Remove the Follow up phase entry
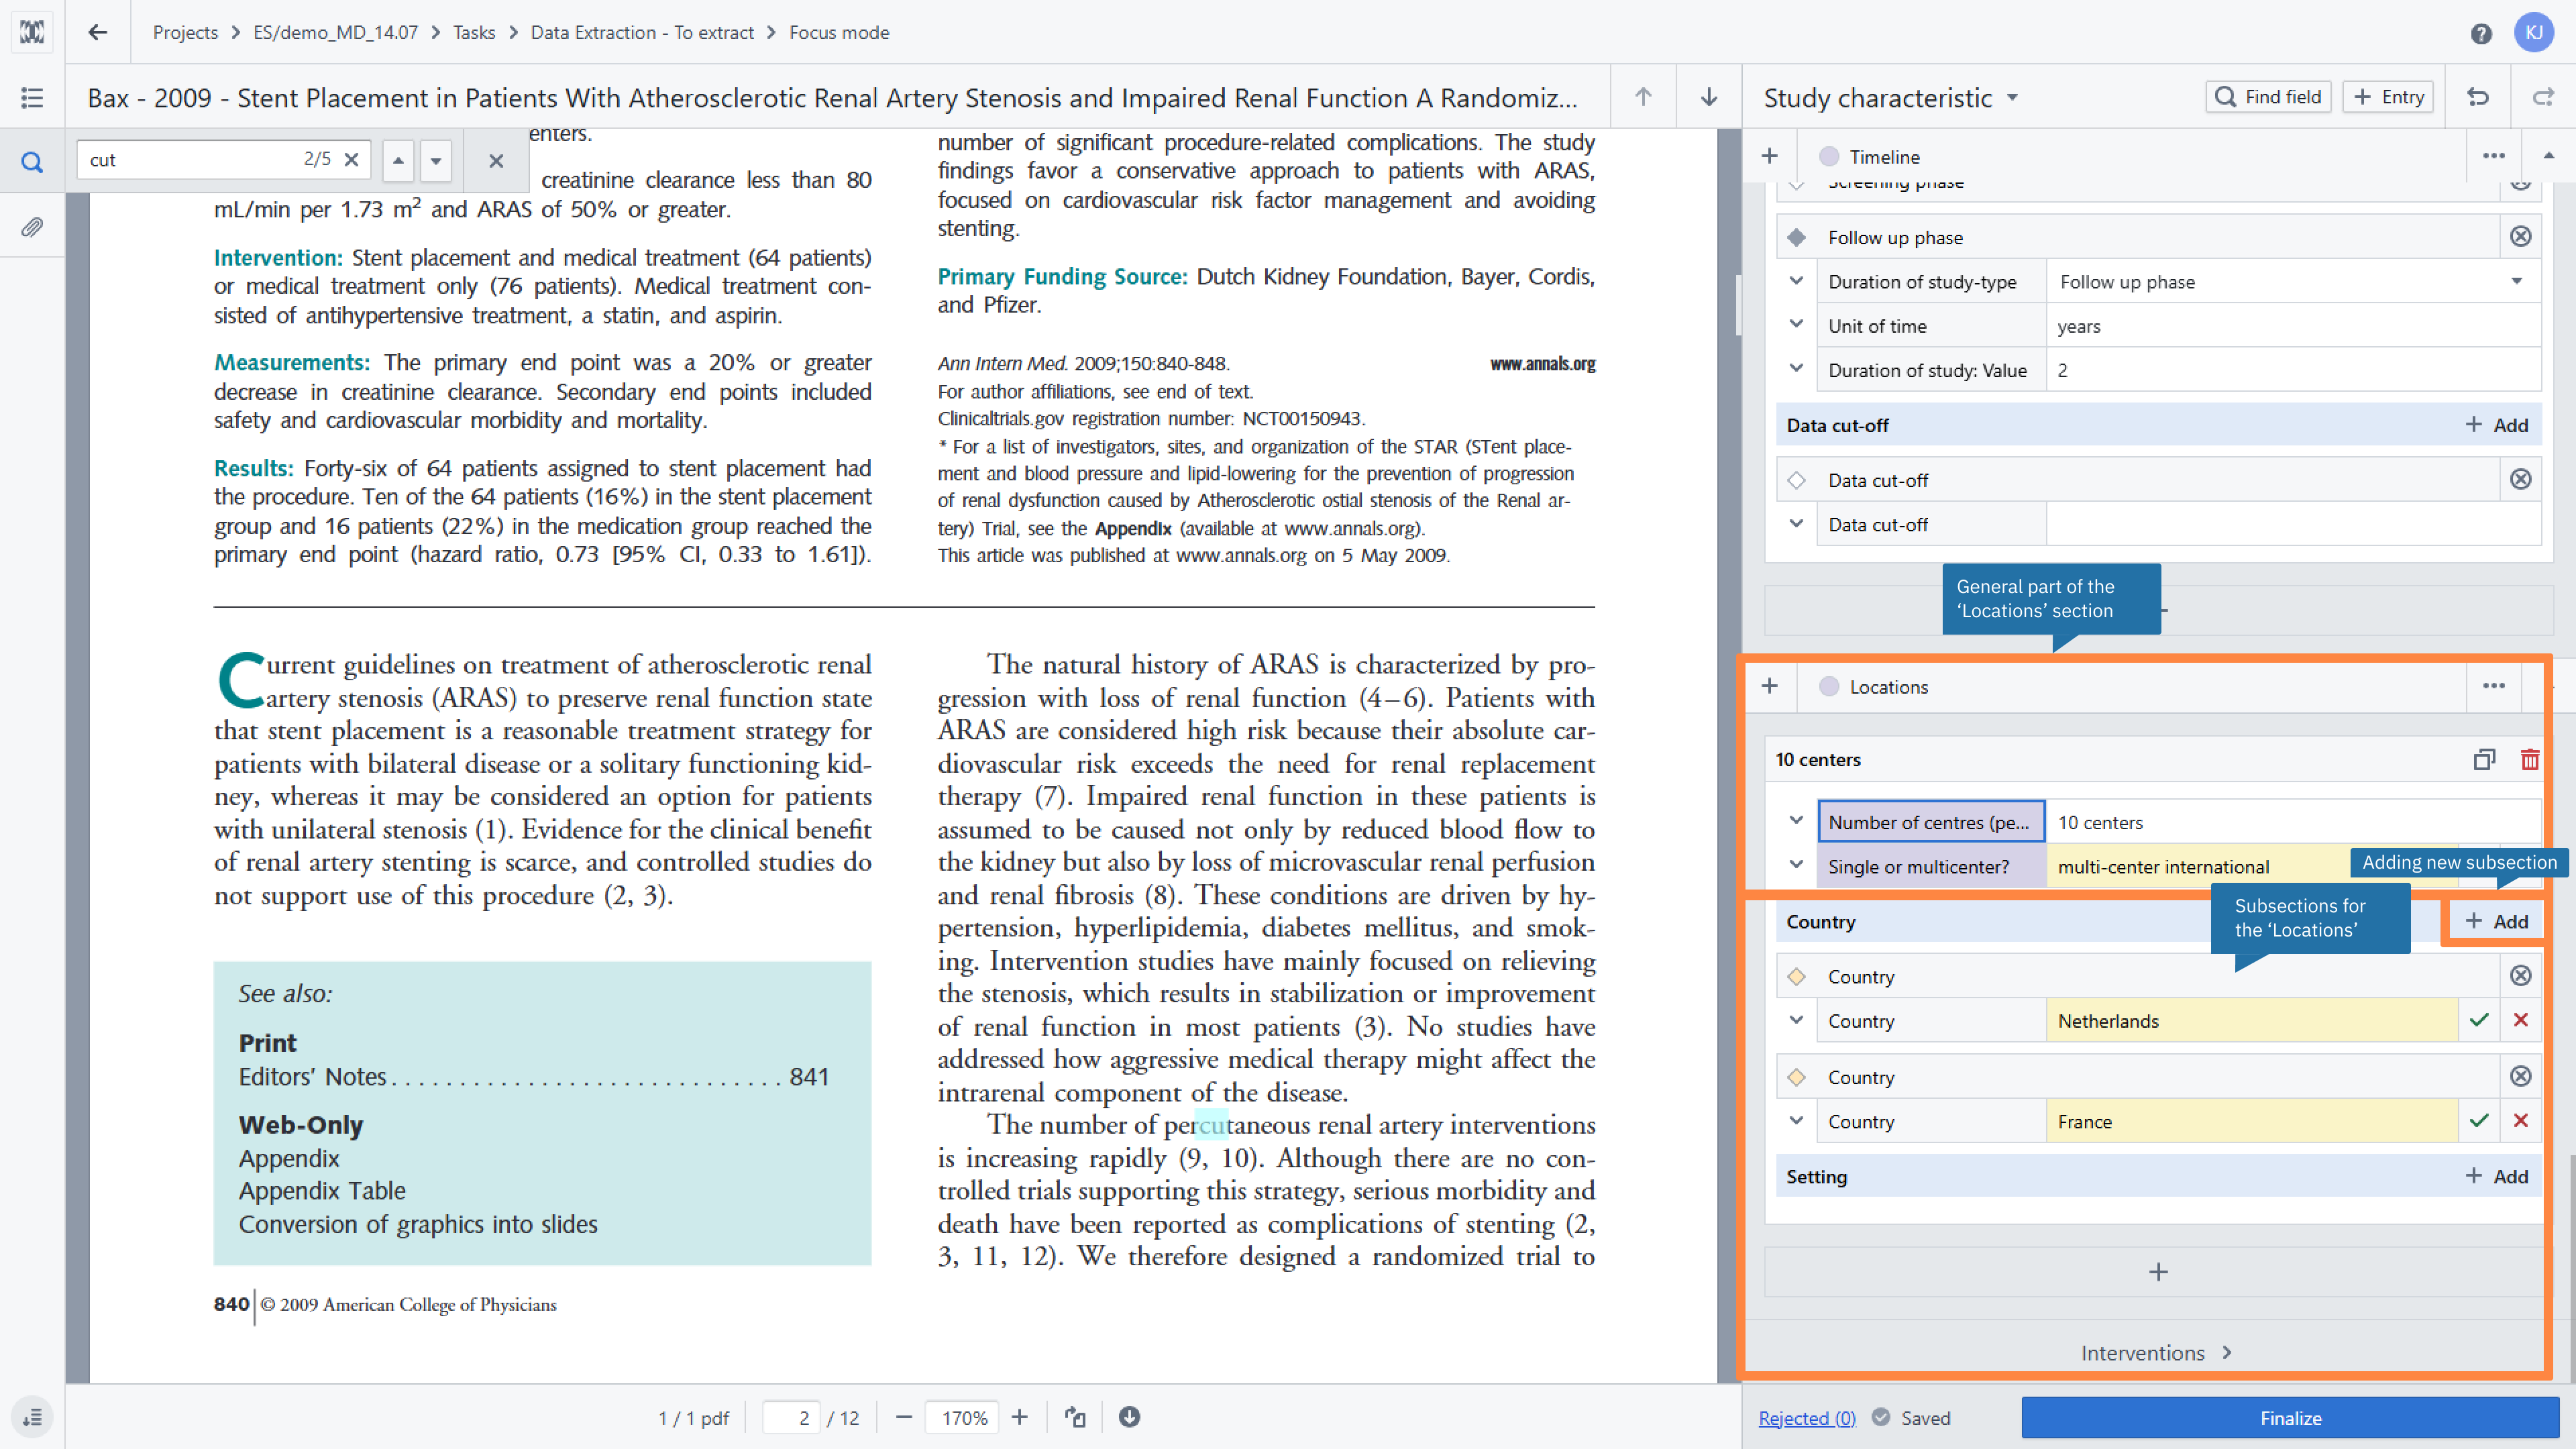 click(2520, 237)
